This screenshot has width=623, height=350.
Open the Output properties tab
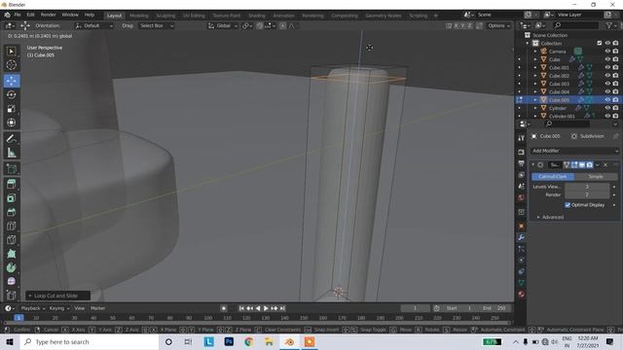tap(522, 163)
